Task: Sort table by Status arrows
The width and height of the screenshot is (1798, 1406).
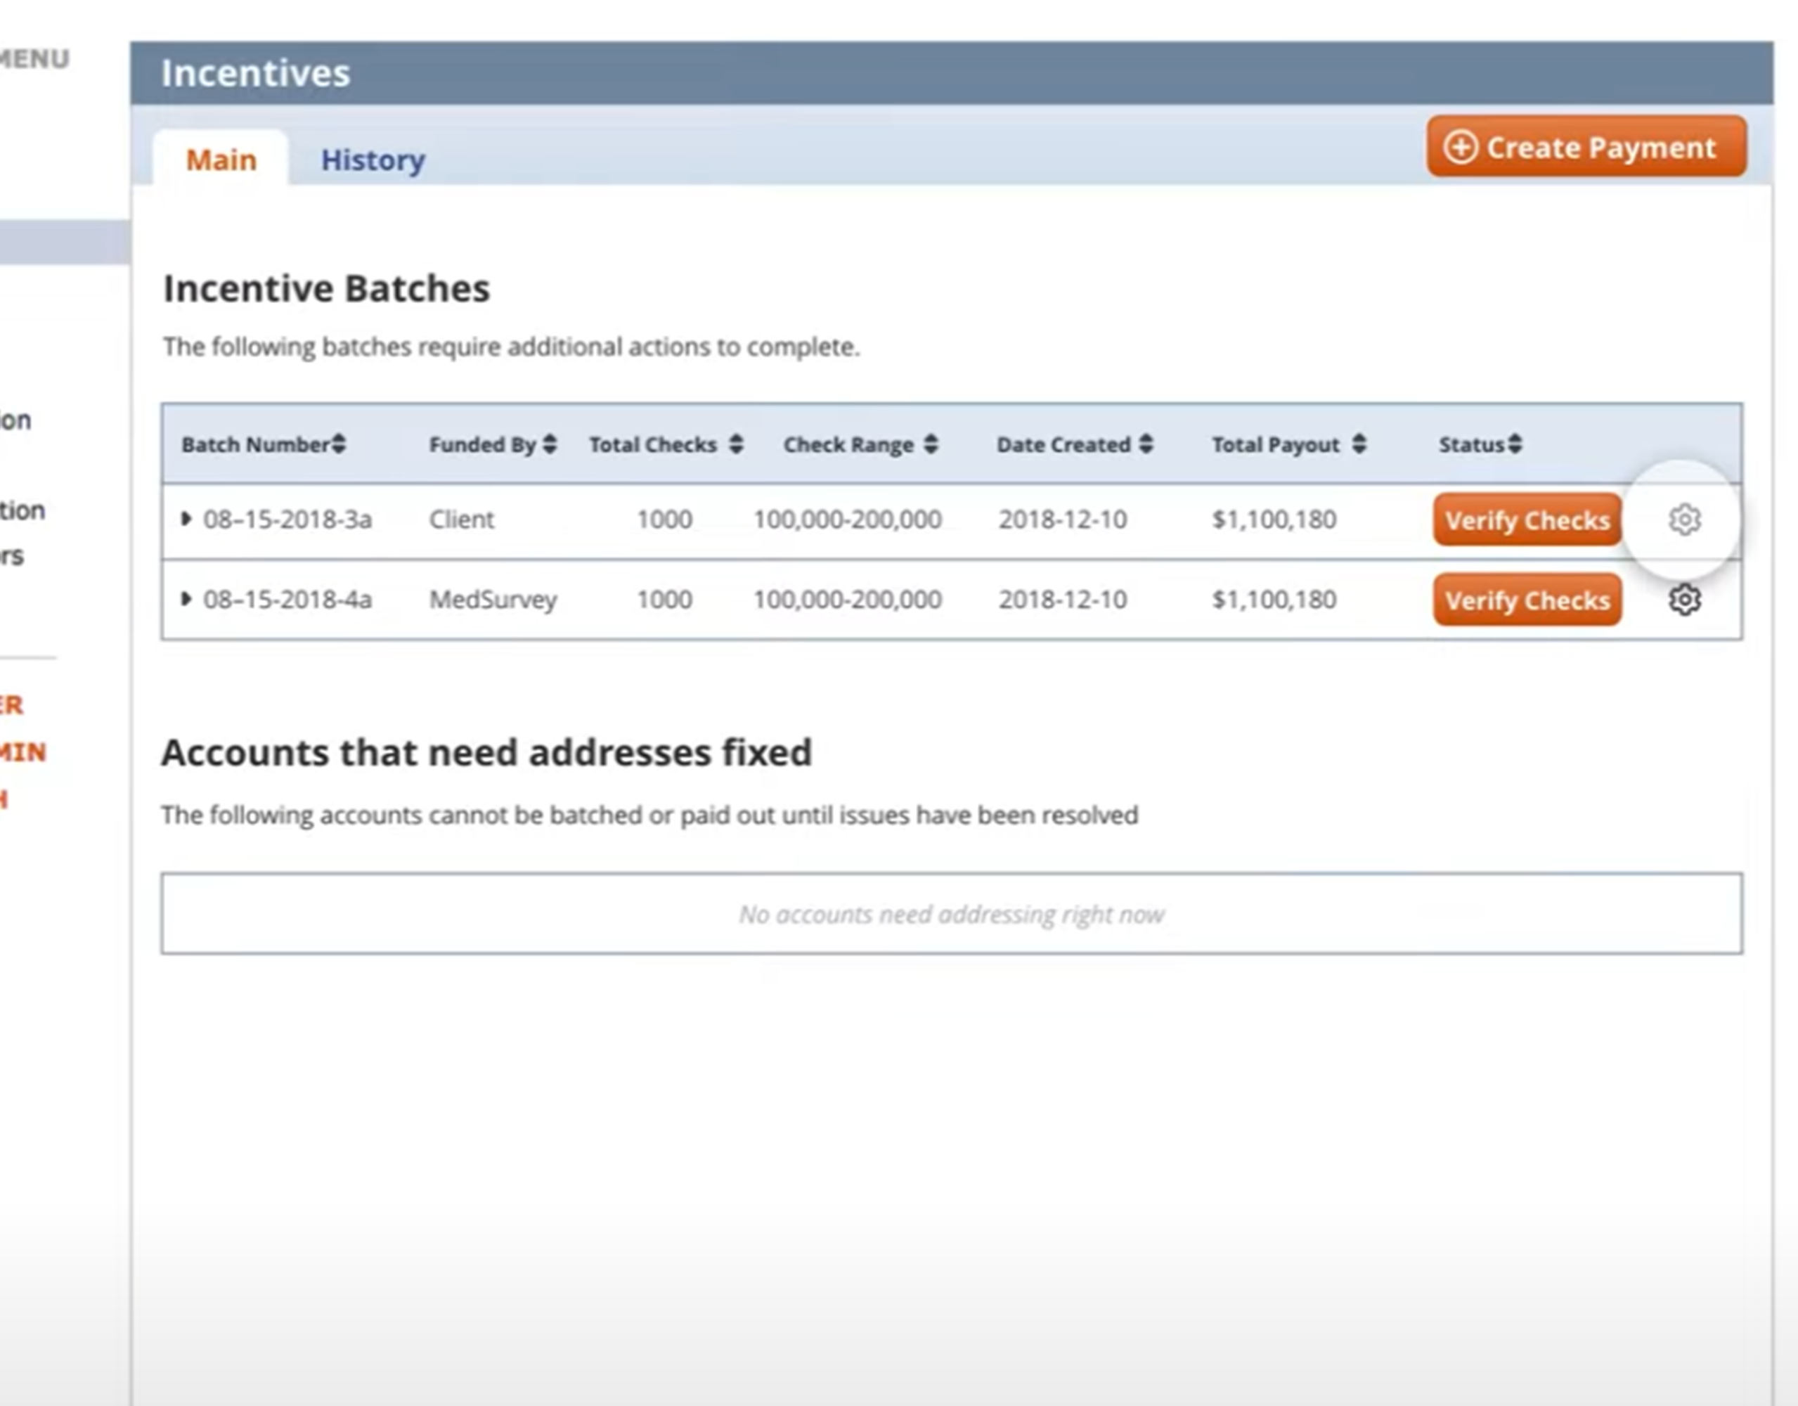Action: click(x=1515, y=444)
